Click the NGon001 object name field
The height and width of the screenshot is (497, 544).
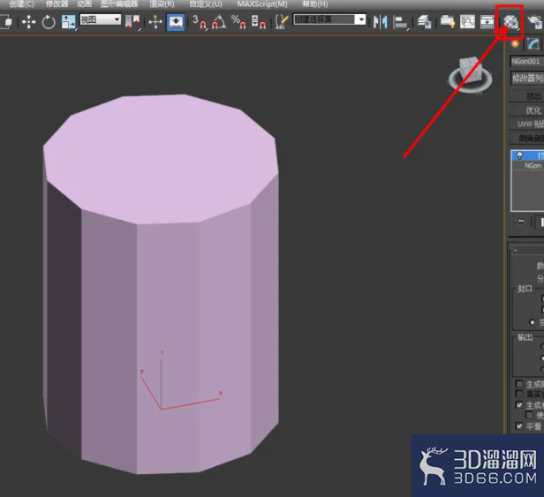[526, 62]
